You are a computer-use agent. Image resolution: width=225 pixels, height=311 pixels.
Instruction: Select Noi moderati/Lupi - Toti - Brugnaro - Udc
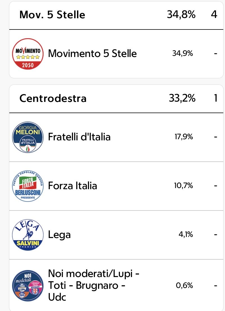[94, 285]
